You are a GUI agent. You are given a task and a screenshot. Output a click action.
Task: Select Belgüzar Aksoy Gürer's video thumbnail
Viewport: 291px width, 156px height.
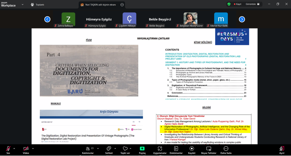pyautogui.click(x=190, y=19)
